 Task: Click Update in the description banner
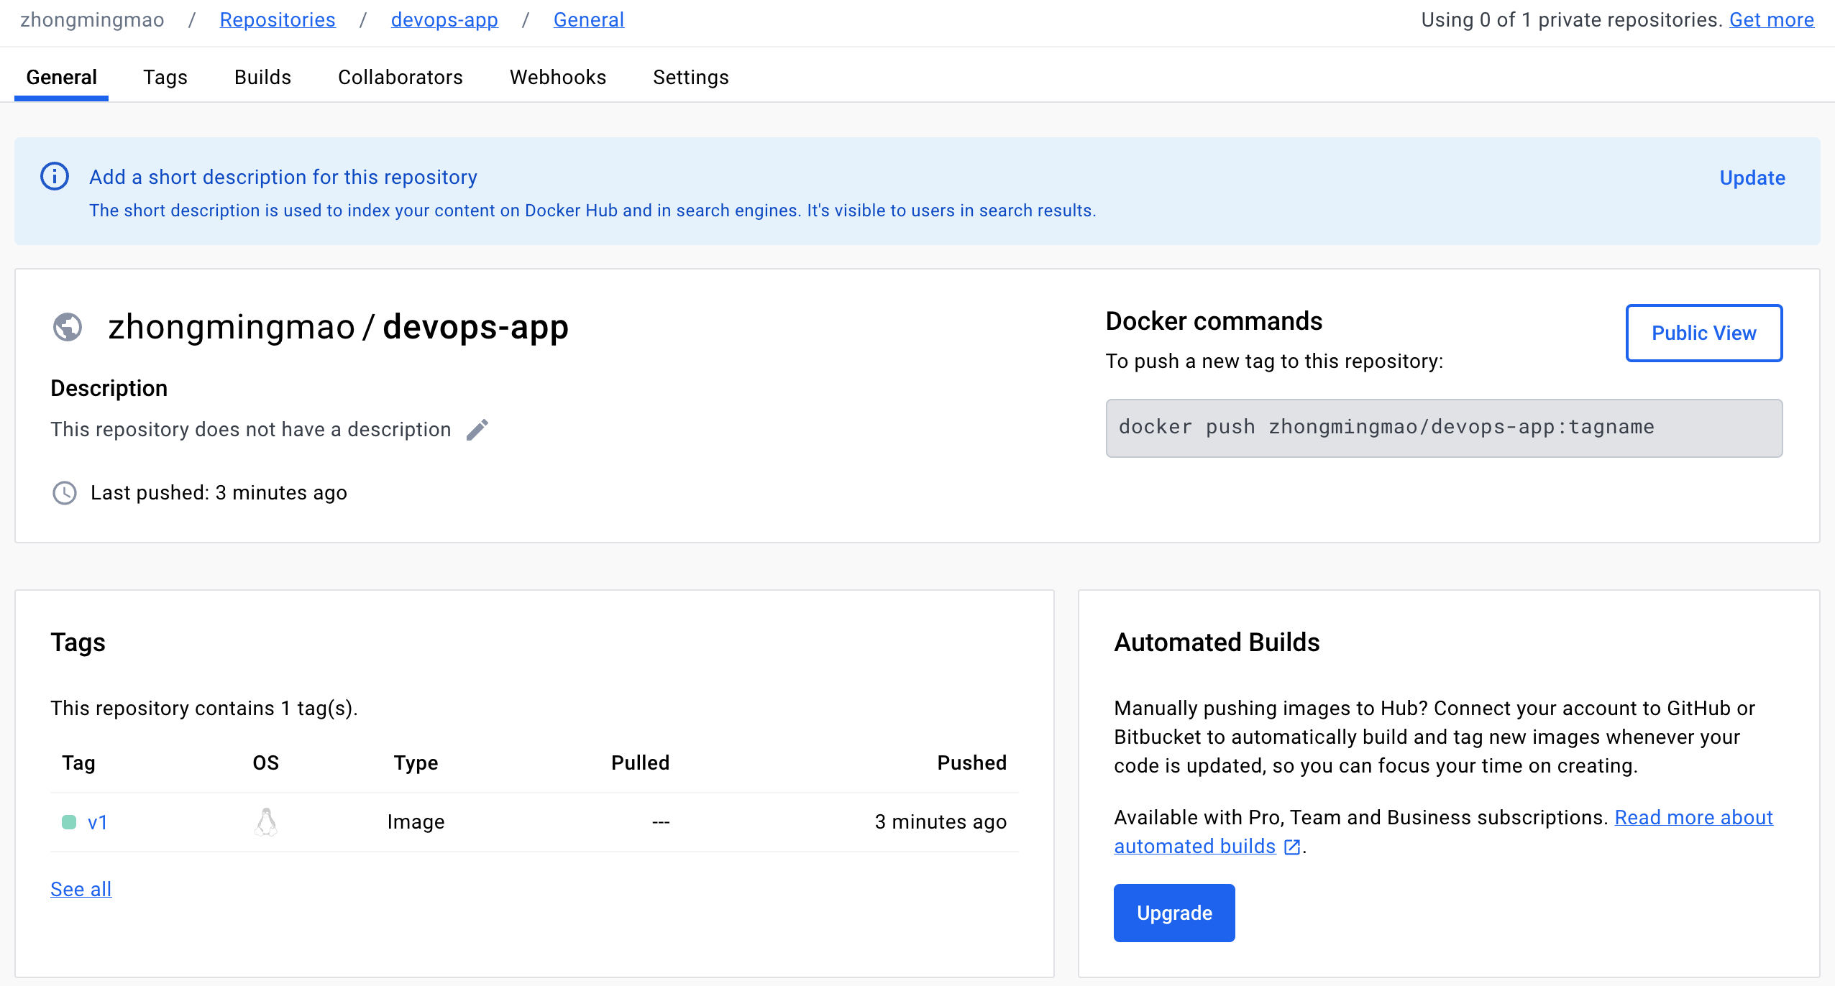tap(1752, 178)
